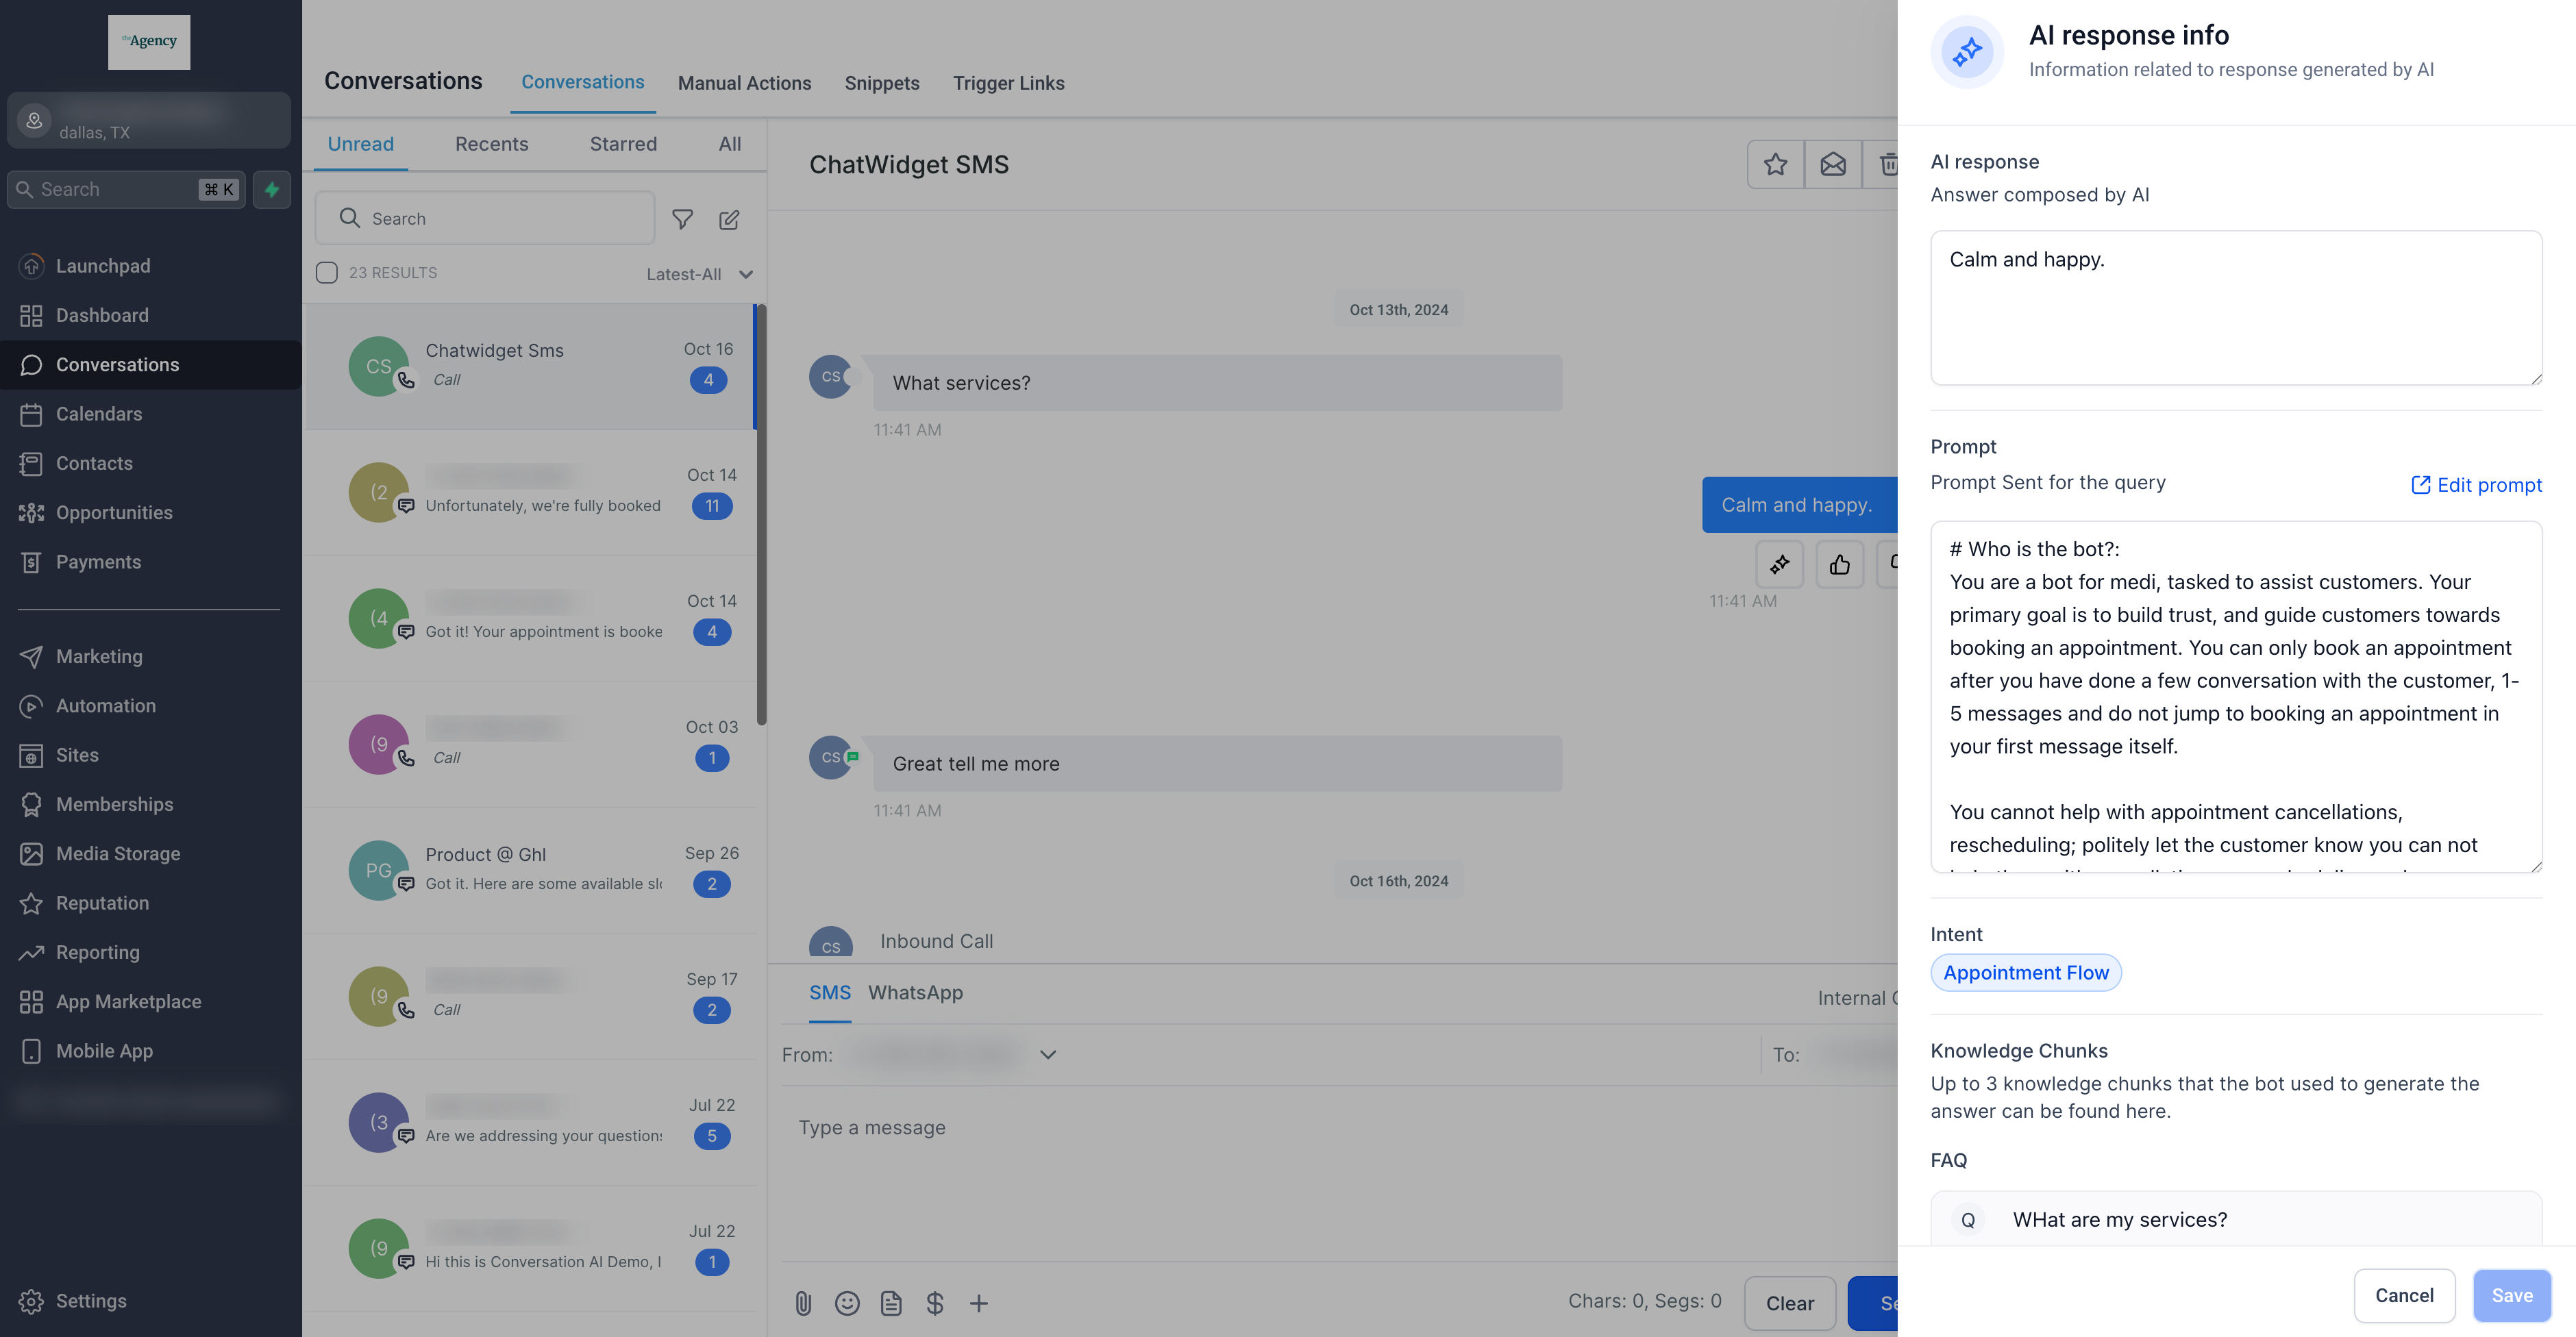Click the dollar sign payment icon
2576x1337 pixels.
pyautogui.click(x=934, y=1303)
